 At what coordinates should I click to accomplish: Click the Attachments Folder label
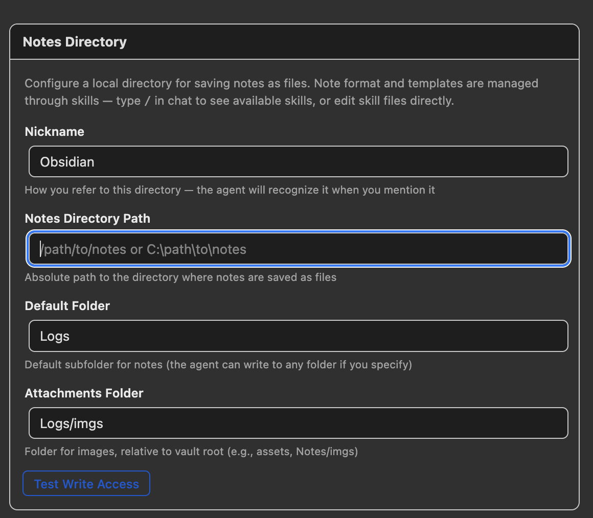84,393
